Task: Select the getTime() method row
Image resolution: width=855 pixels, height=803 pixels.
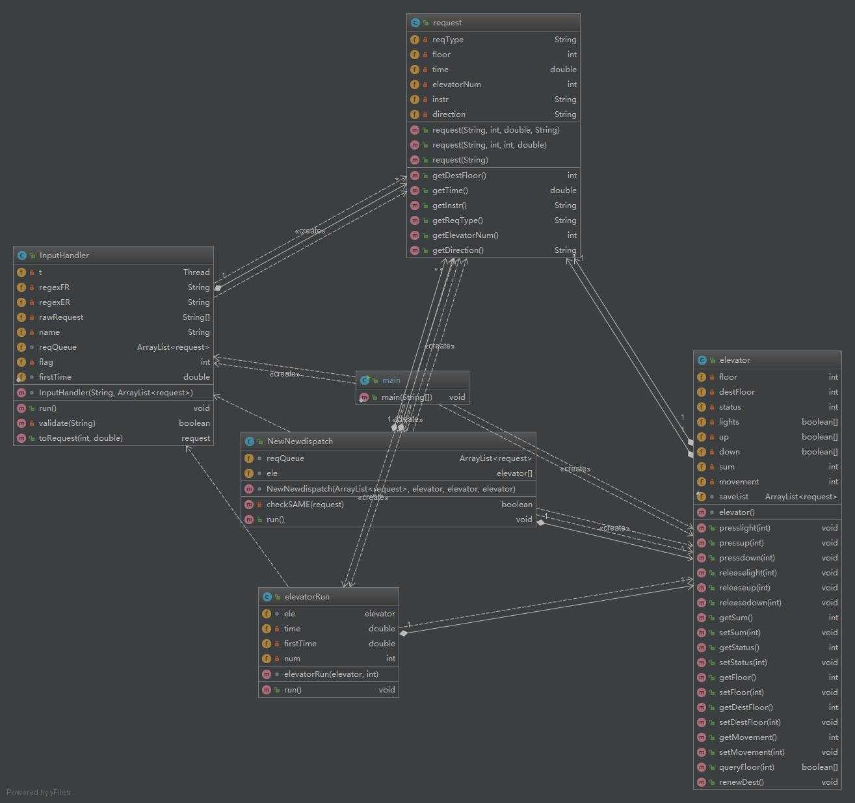Action: 493,191
